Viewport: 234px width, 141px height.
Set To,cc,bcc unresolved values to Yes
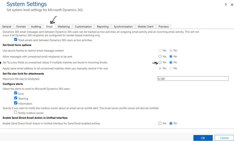tap(160, 62)
